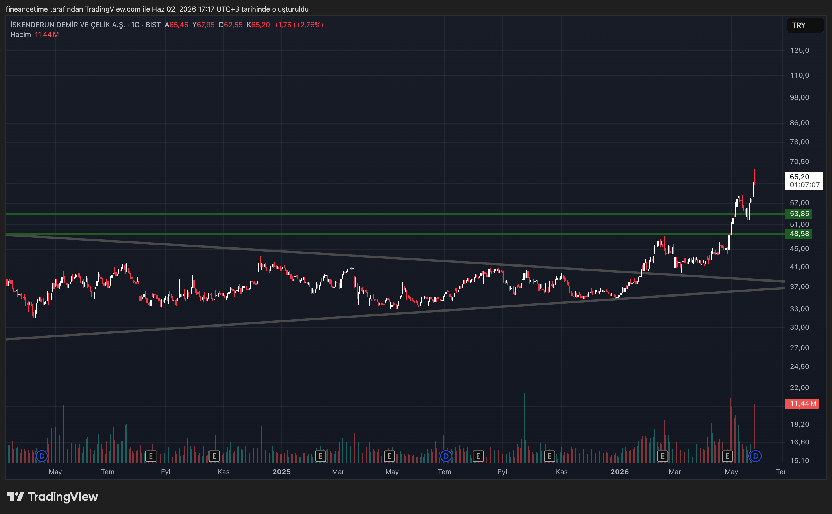Click the 2026 year label on time axis

click(620, 472)
